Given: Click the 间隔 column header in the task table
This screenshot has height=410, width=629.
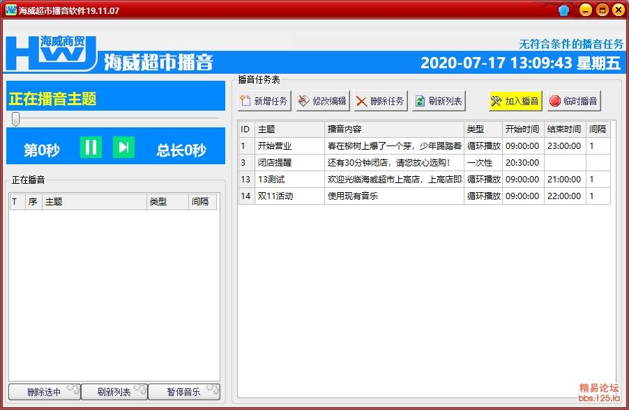Looking at the screenshot, I should [x=598, y=129].
